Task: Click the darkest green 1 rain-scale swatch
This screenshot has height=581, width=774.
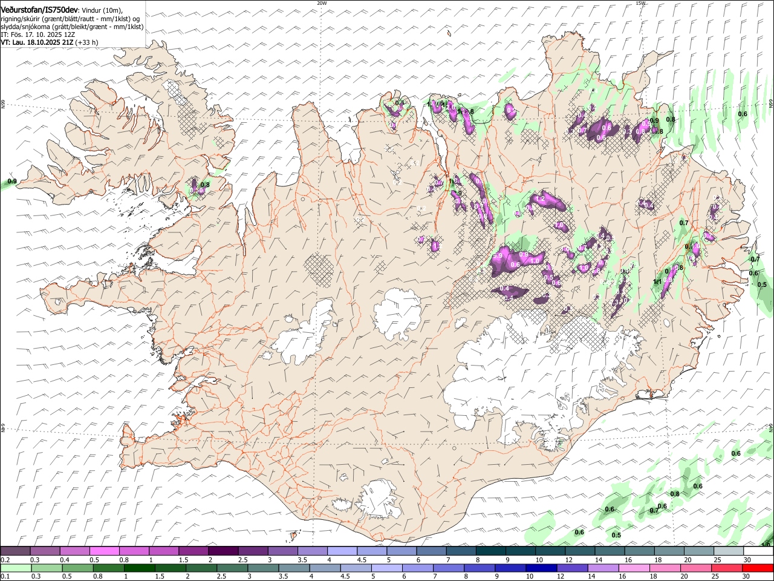Action: (139, 568)
